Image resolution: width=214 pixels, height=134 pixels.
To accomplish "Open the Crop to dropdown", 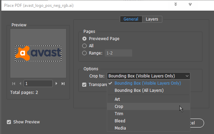I will click(x=149, y=76).
